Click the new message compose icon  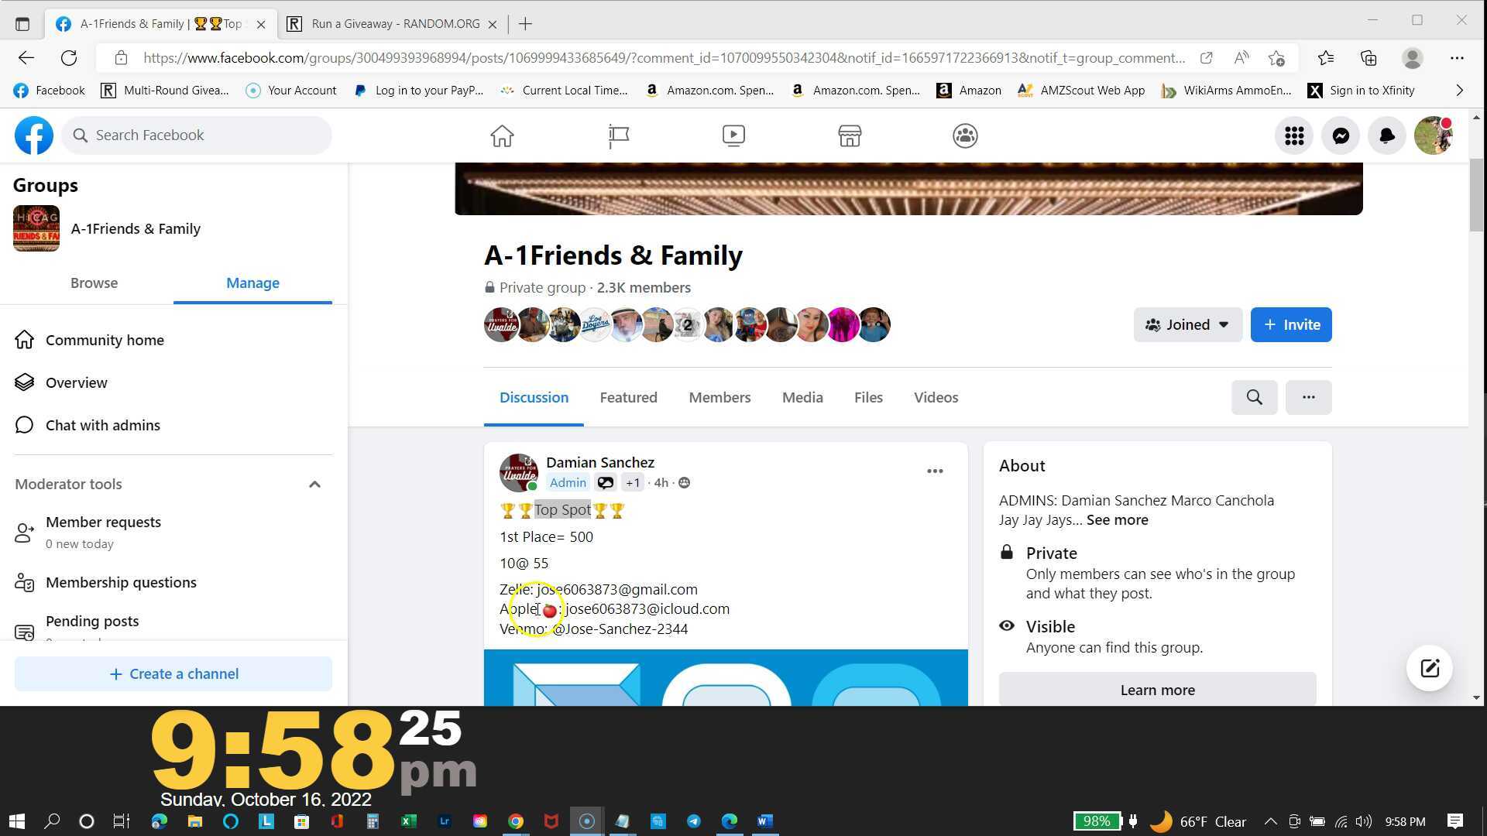coord(1430,668)
